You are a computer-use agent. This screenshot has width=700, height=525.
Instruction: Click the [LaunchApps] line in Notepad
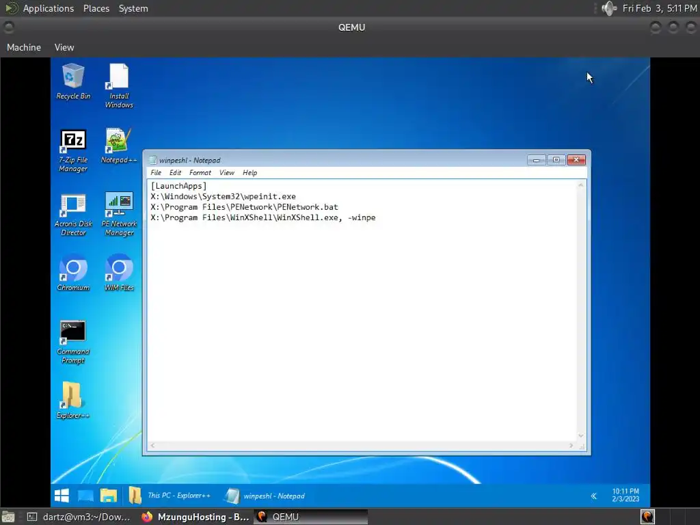click(178, 186)
